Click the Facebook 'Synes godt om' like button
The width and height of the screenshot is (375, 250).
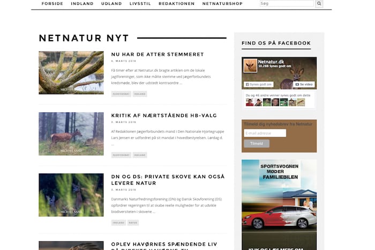tap(259, 85)
